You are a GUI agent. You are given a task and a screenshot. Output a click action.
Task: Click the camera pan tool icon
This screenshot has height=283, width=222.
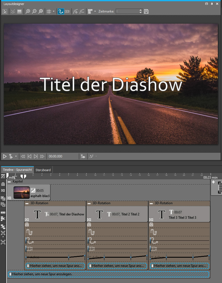click(x=67, y=11)
